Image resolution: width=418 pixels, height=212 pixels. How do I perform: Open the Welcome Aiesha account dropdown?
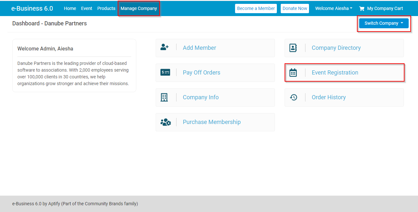pos(333,8)
